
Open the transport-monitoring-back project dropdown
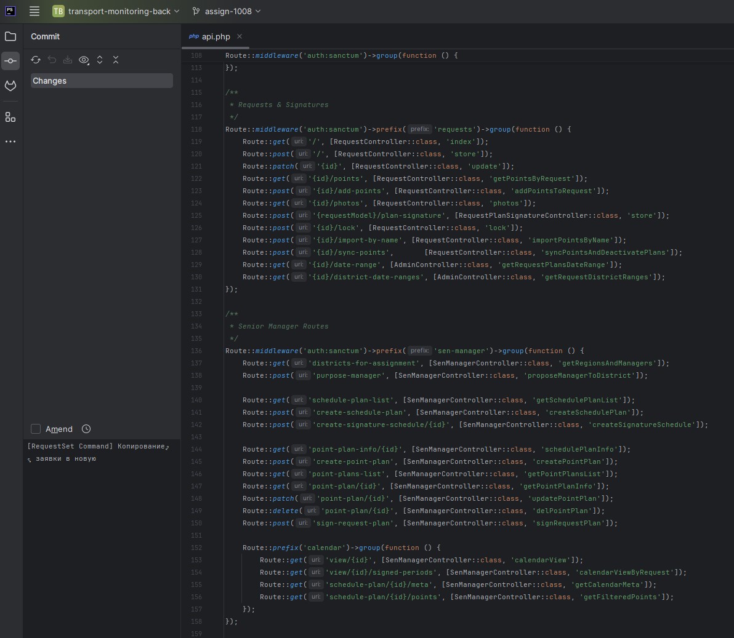(x=116, y=11)
